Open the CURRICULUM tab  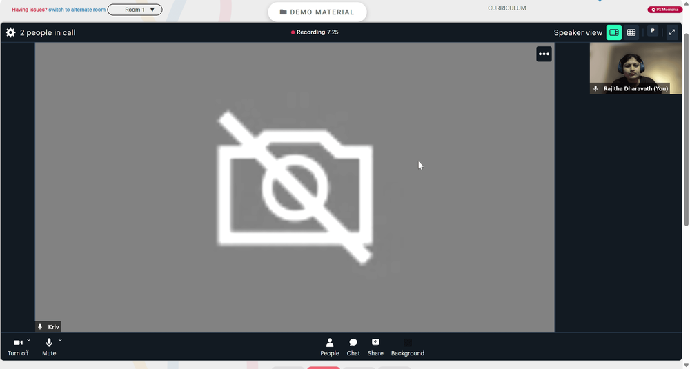507,8
